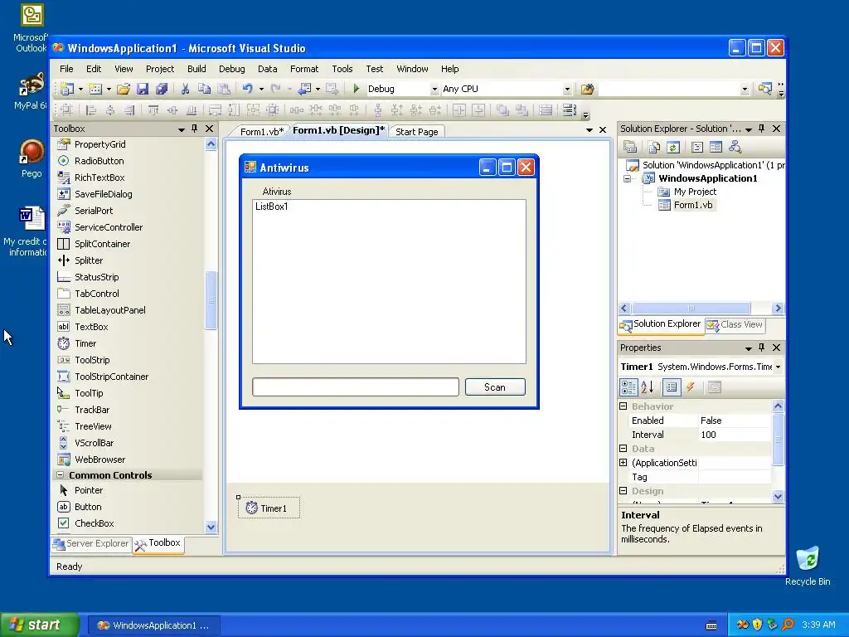Viewport: 849px width, 637px height.
Task: Click the View Class Diagram icon
Action: point(735,147)
